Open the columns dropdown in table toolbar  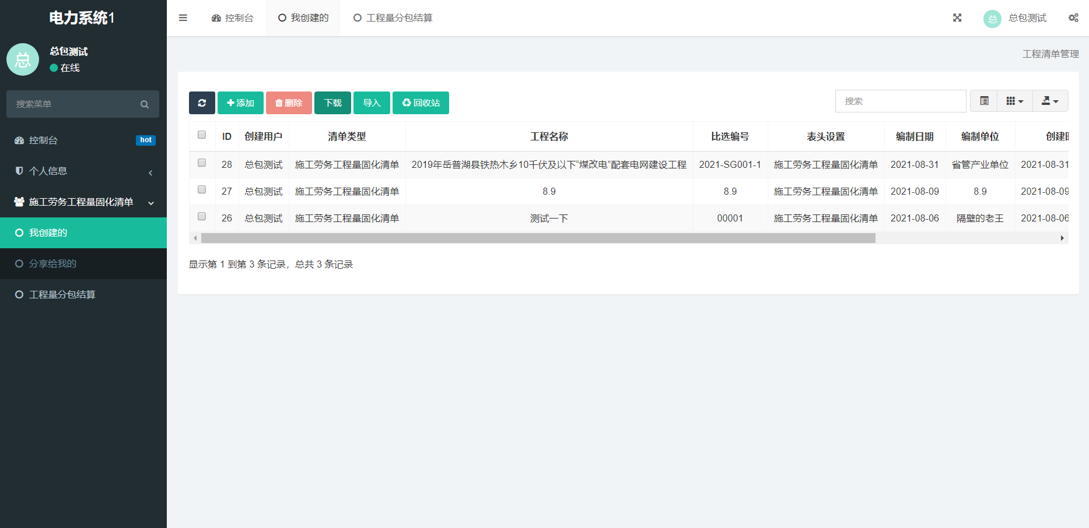tap(1015, 101)
